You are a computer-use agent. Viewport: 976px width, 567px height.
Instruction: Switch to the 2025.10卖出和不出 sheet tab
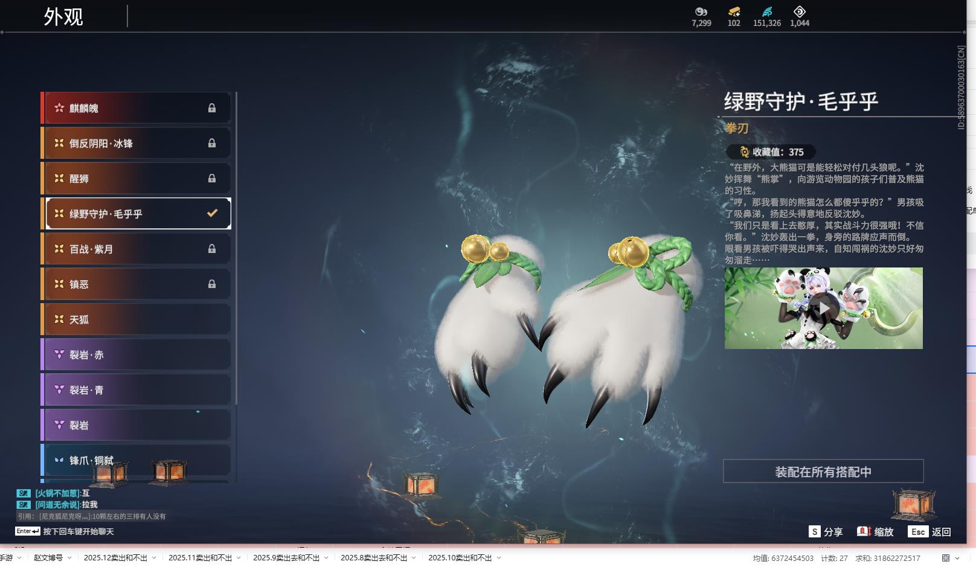[460, 558]
